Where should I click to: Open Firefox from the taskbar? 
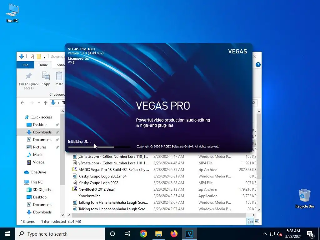click(174, 234)
